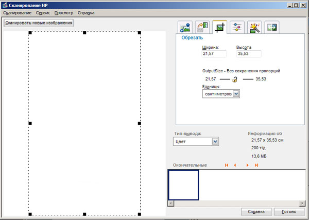
Task: Click the middle-left crop handle
Action: point(30,124)
